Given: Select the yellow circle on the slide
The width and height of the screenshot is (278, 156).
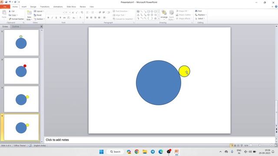Looking at the screenshot, I should pos(184,71).
